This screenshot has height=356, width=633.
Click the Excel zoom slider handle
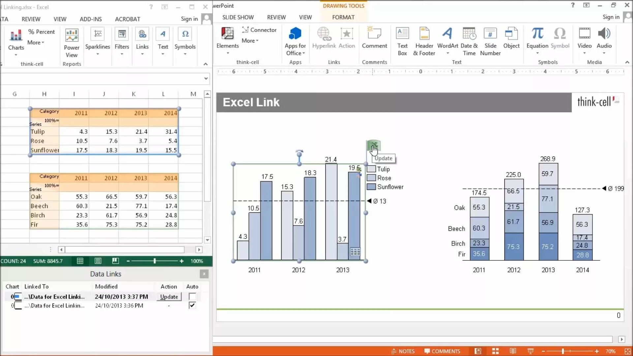coord(155,261)
